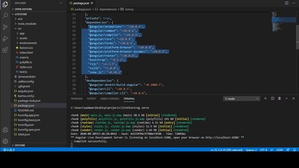Open the Manage gear menu

(x=5, y=141)
